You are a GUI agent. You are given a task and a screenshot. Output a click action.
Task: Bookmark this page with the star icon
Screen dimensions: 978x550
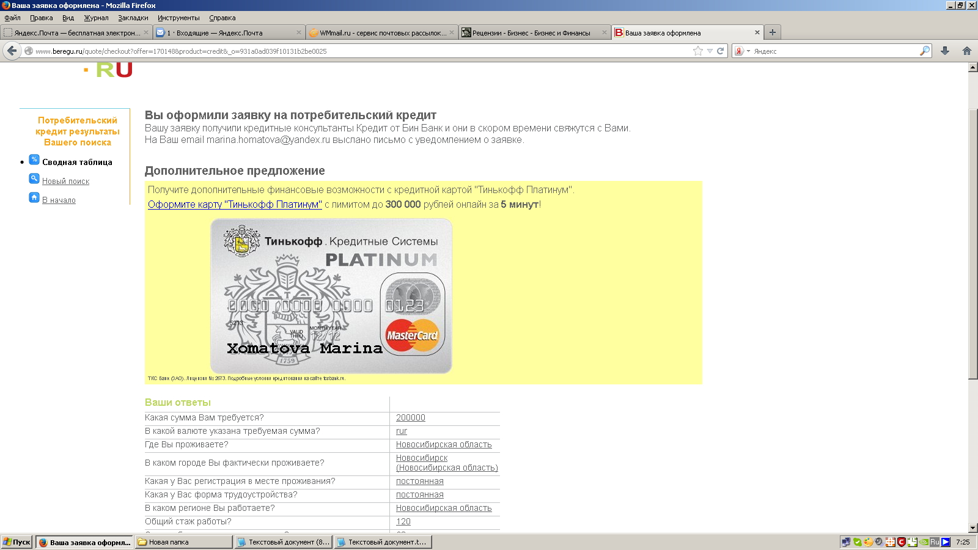(698, 51)
